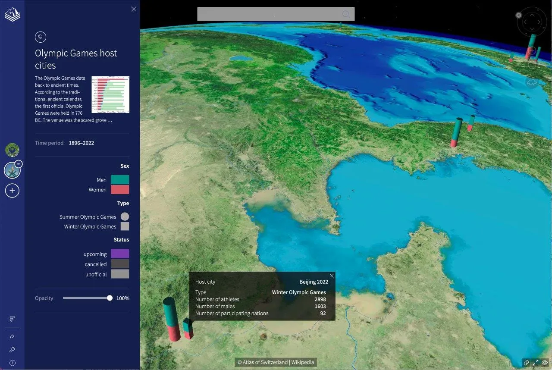Enter fullscreen with the expand arrows icon

click(x=536, y=363)
